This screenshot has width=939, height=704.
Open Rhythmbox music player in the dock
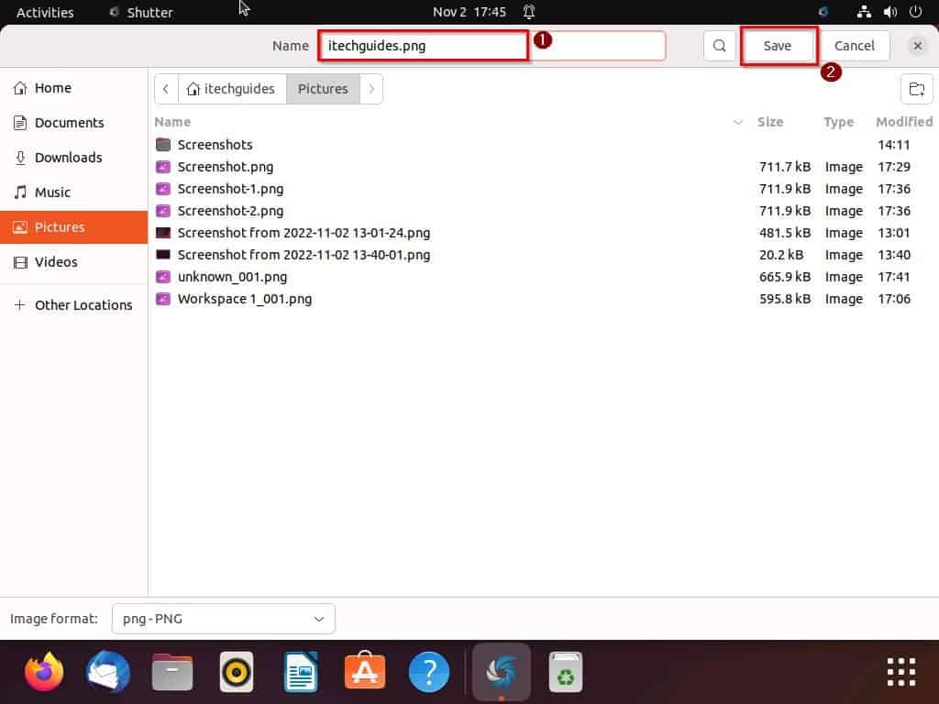[x=237, y=672]
